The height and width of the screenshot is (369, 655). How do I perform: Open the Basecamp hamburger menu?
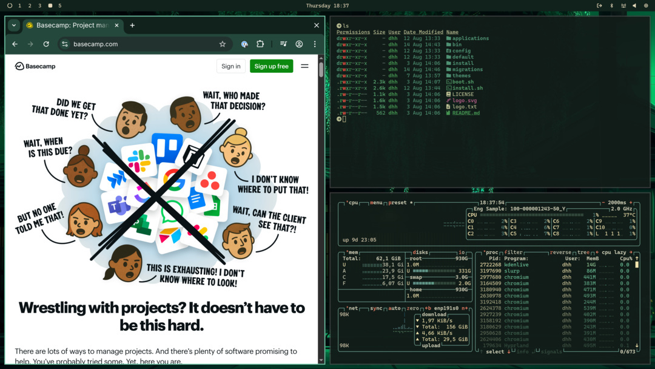click(x=304, y=66)
